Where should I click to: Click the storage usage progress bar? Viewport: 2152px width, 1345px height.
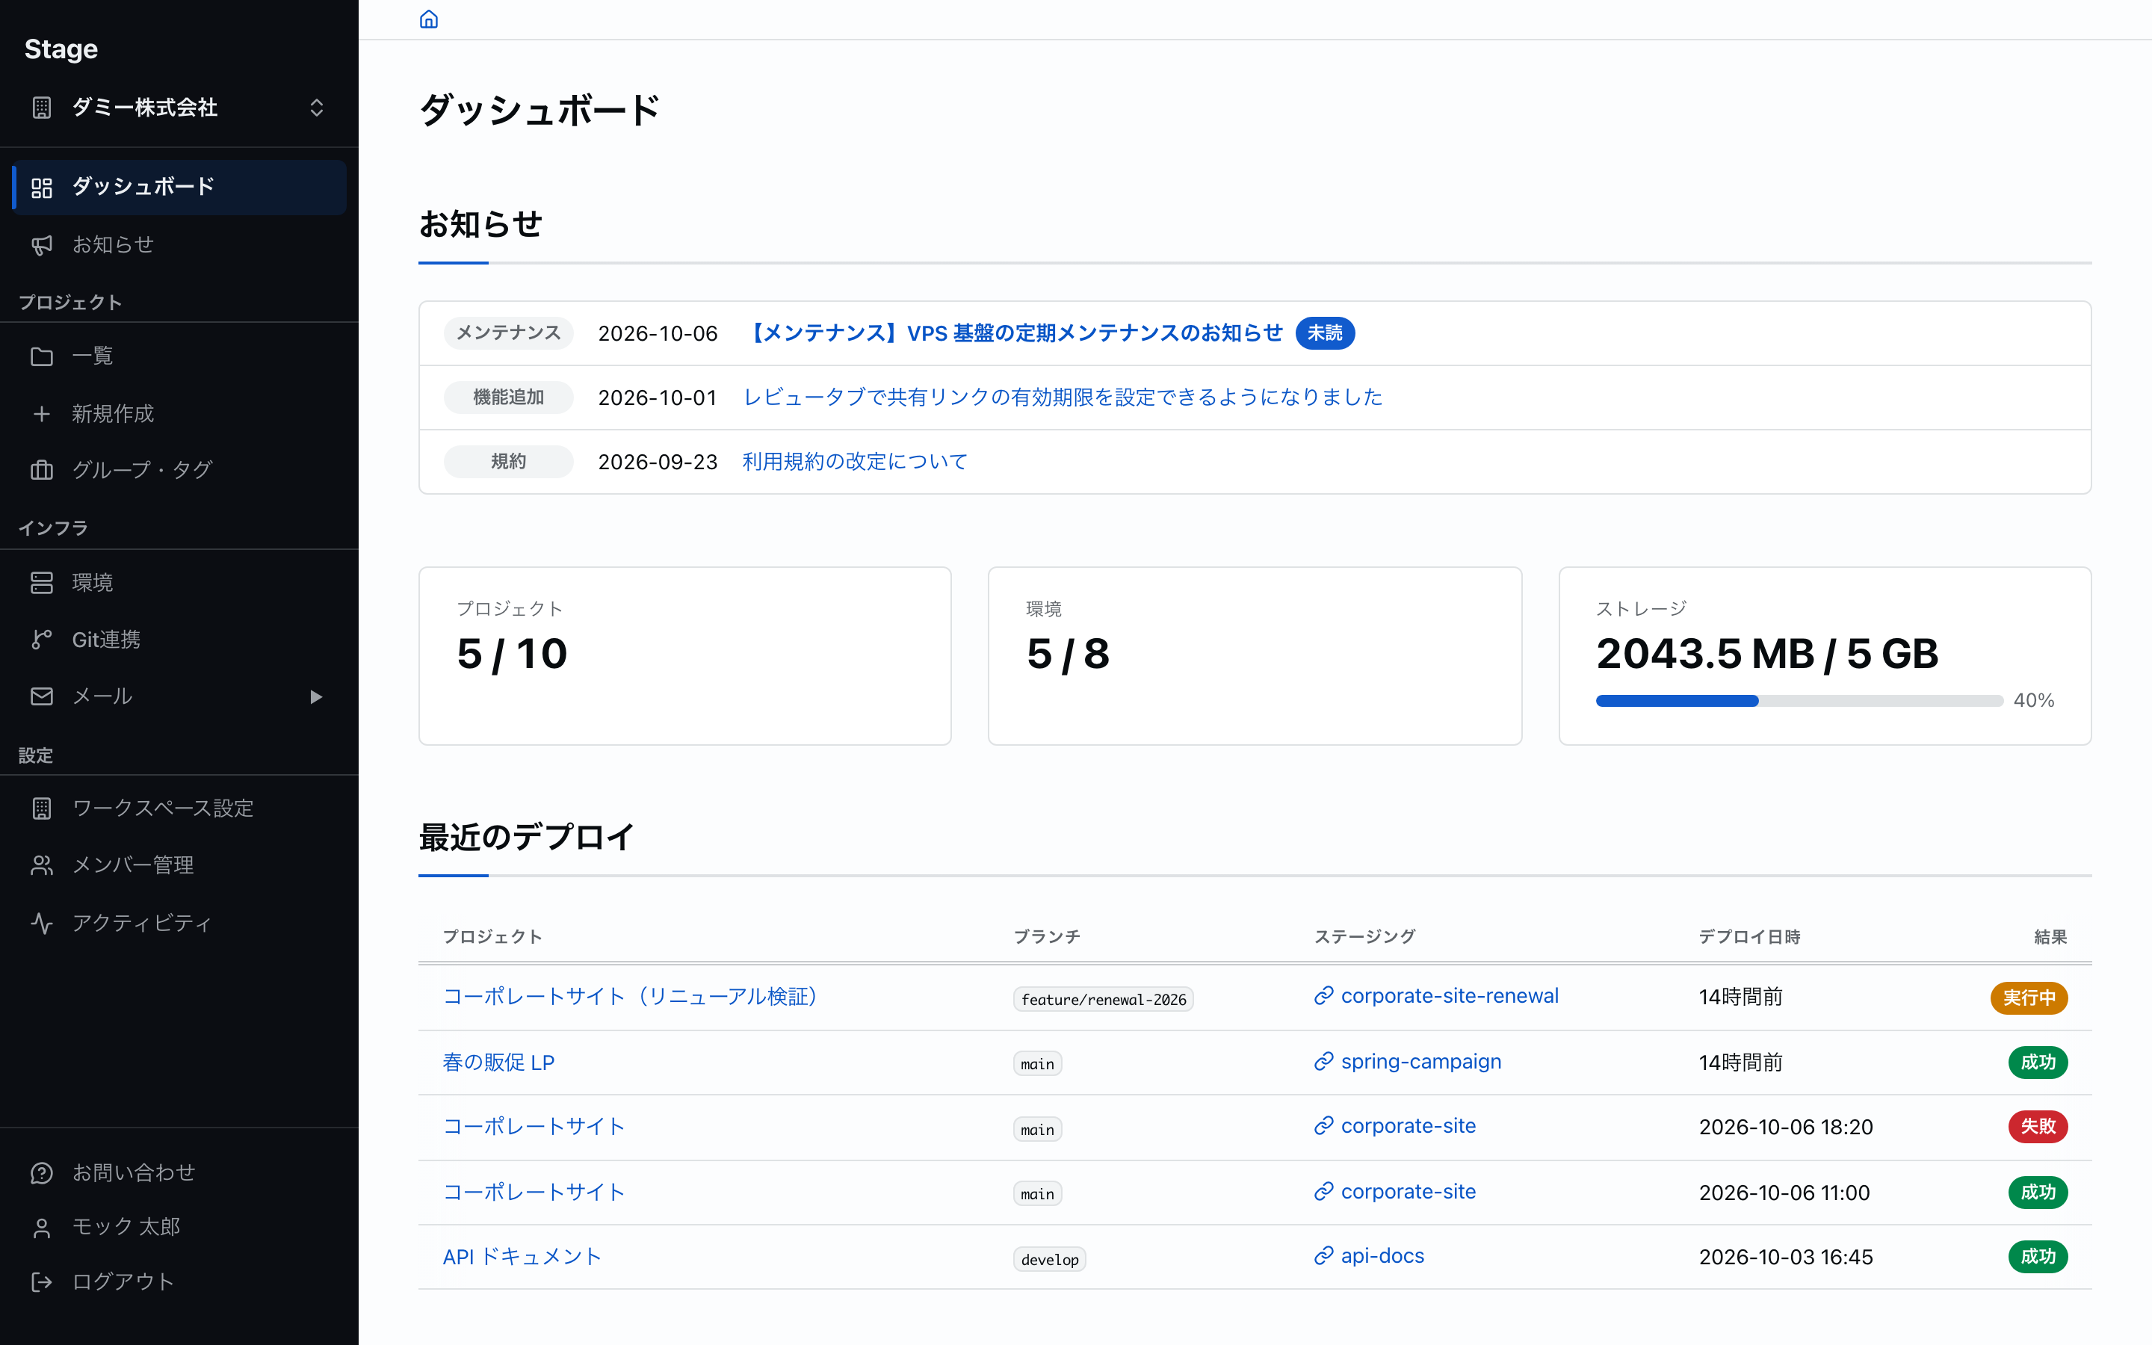click(x=1799, y=701)
